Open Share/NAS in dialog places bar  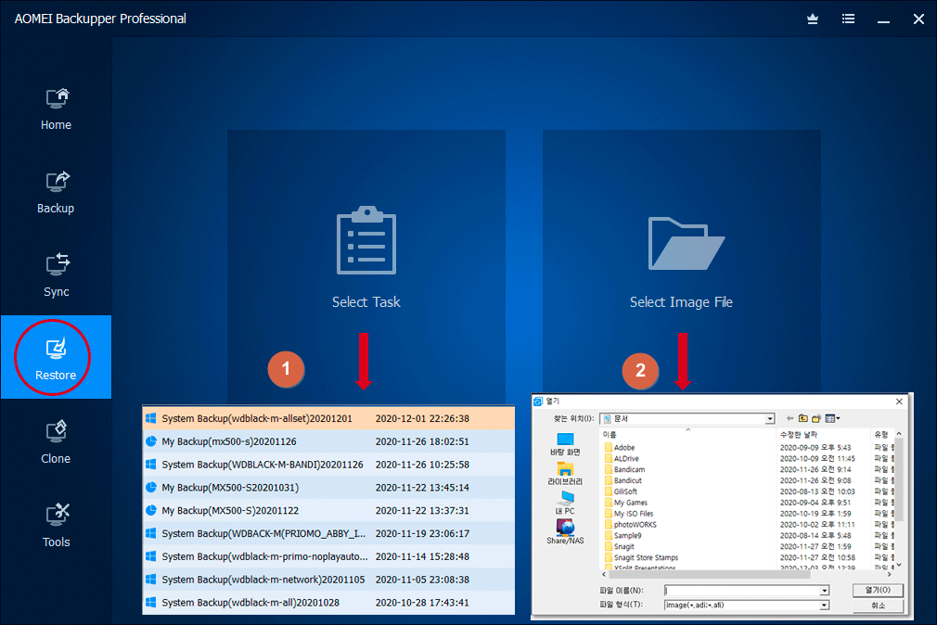pyautogui.click(x=565, y=531)
